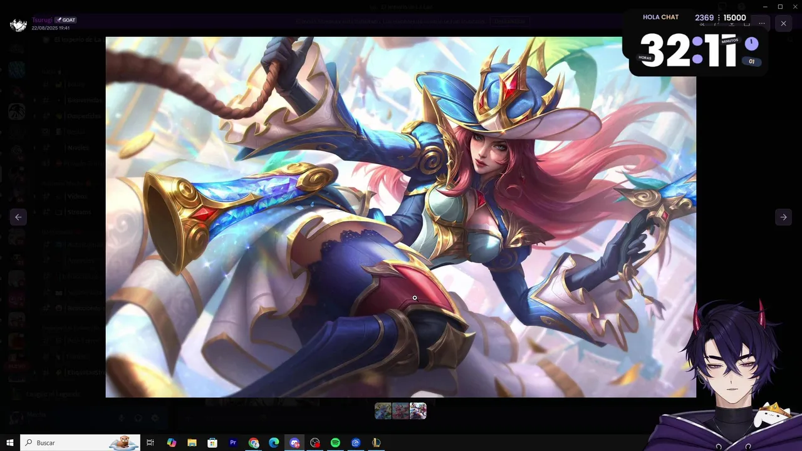Screen dimensions: 802x451
Task: Select the second thumbnail in the image strip
Action: pos(400,411)
